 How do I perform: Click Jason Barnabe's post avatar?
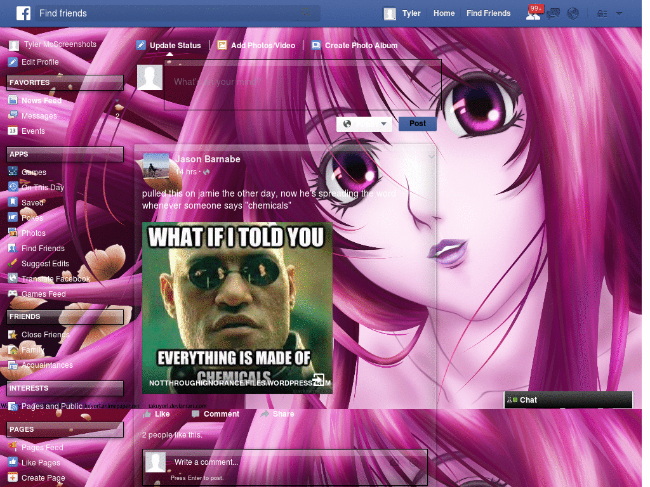click(x=156, y=166)
